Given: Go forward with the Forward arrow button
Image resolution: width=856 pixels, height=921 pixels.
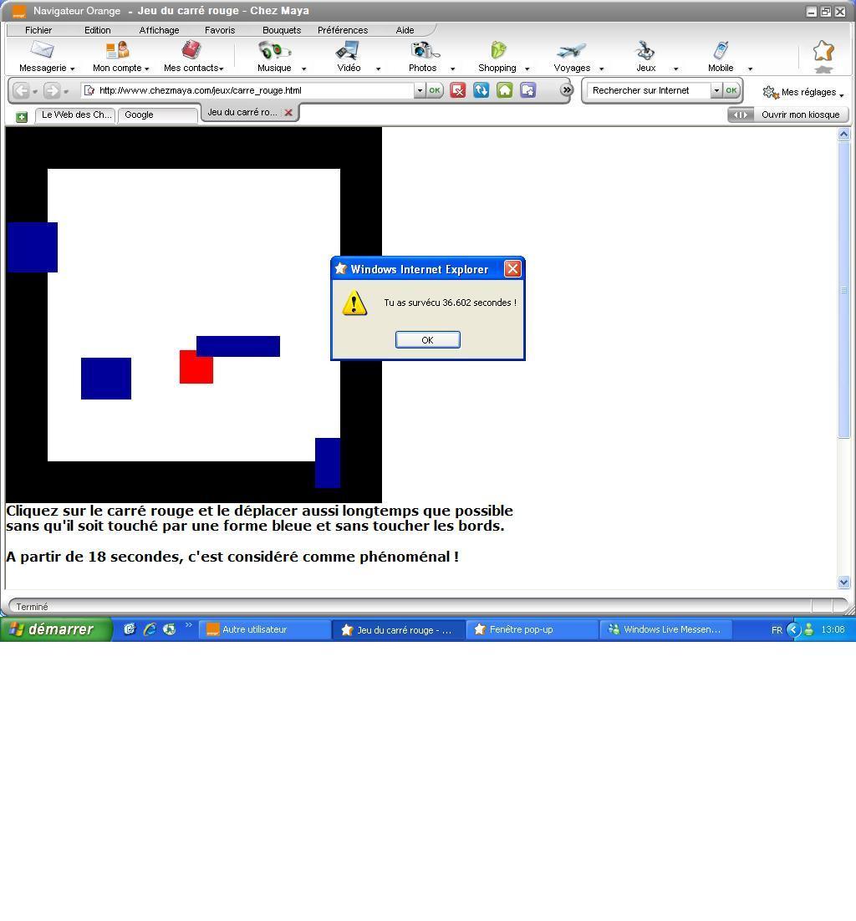Looking at the screenshot, I should click(52, 90).
